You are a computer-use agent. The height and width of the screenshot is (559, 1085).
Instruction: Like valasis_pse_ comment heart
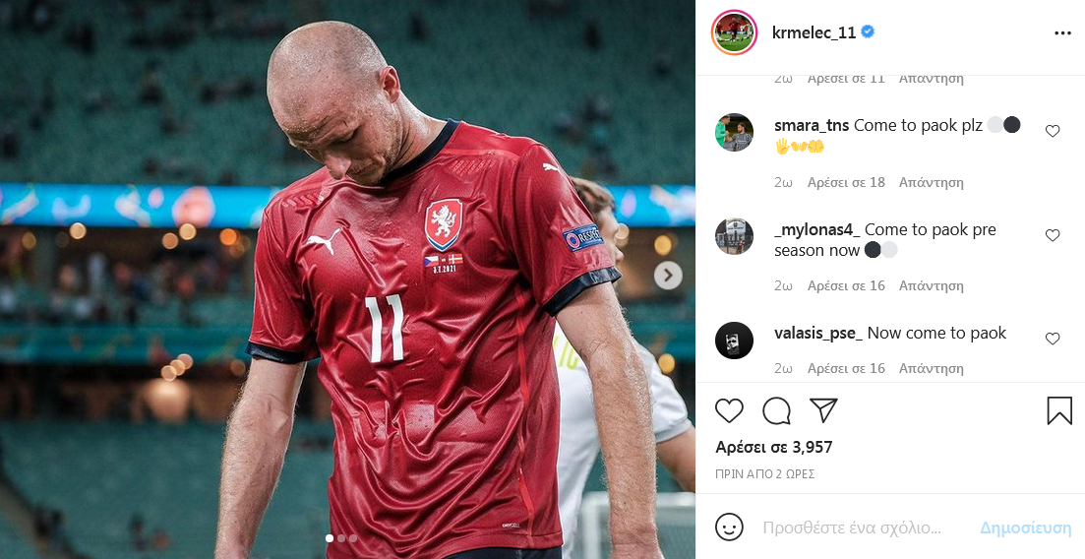click(x=1053, y=339)
